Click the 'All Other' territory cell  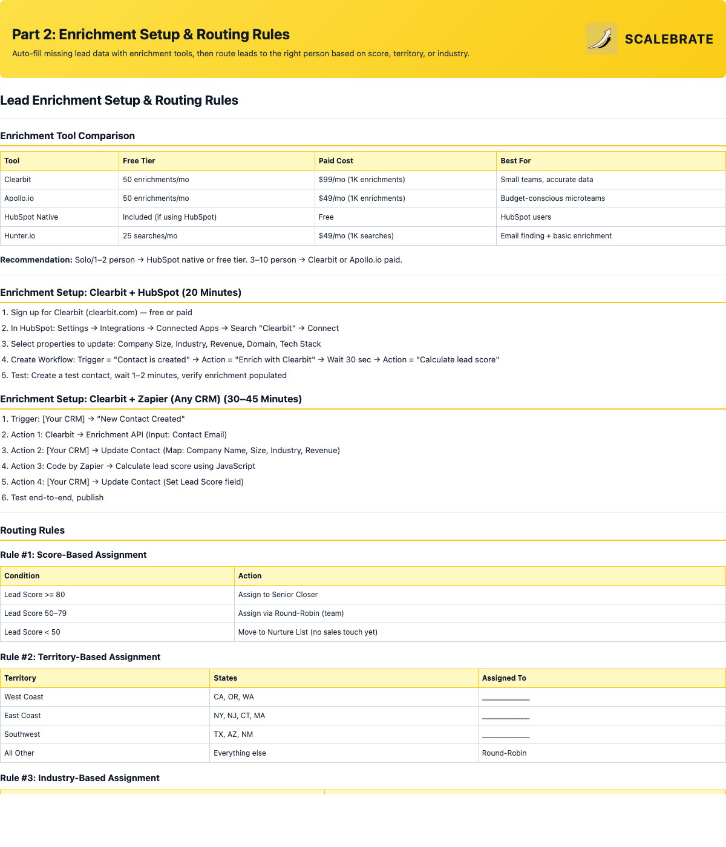click(x=105, y=753)
